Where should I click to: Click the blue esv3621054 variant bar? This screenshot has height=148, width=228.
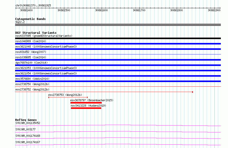point(118,76)
